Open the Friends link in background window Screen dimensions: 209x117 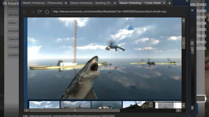tap(201, 29)
